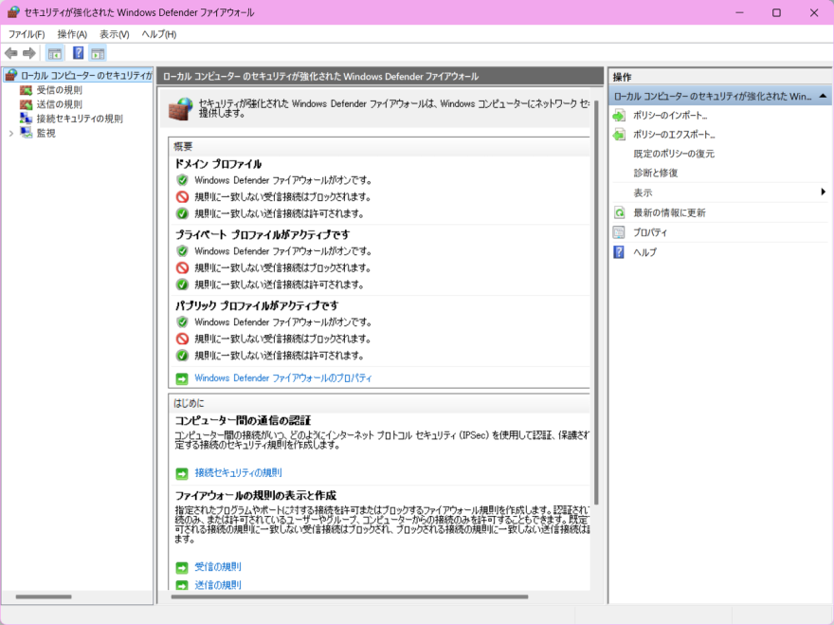
Task: Open the 表示 submenu in actions pane
Action: pyautogui.click(x=823, y=193)
